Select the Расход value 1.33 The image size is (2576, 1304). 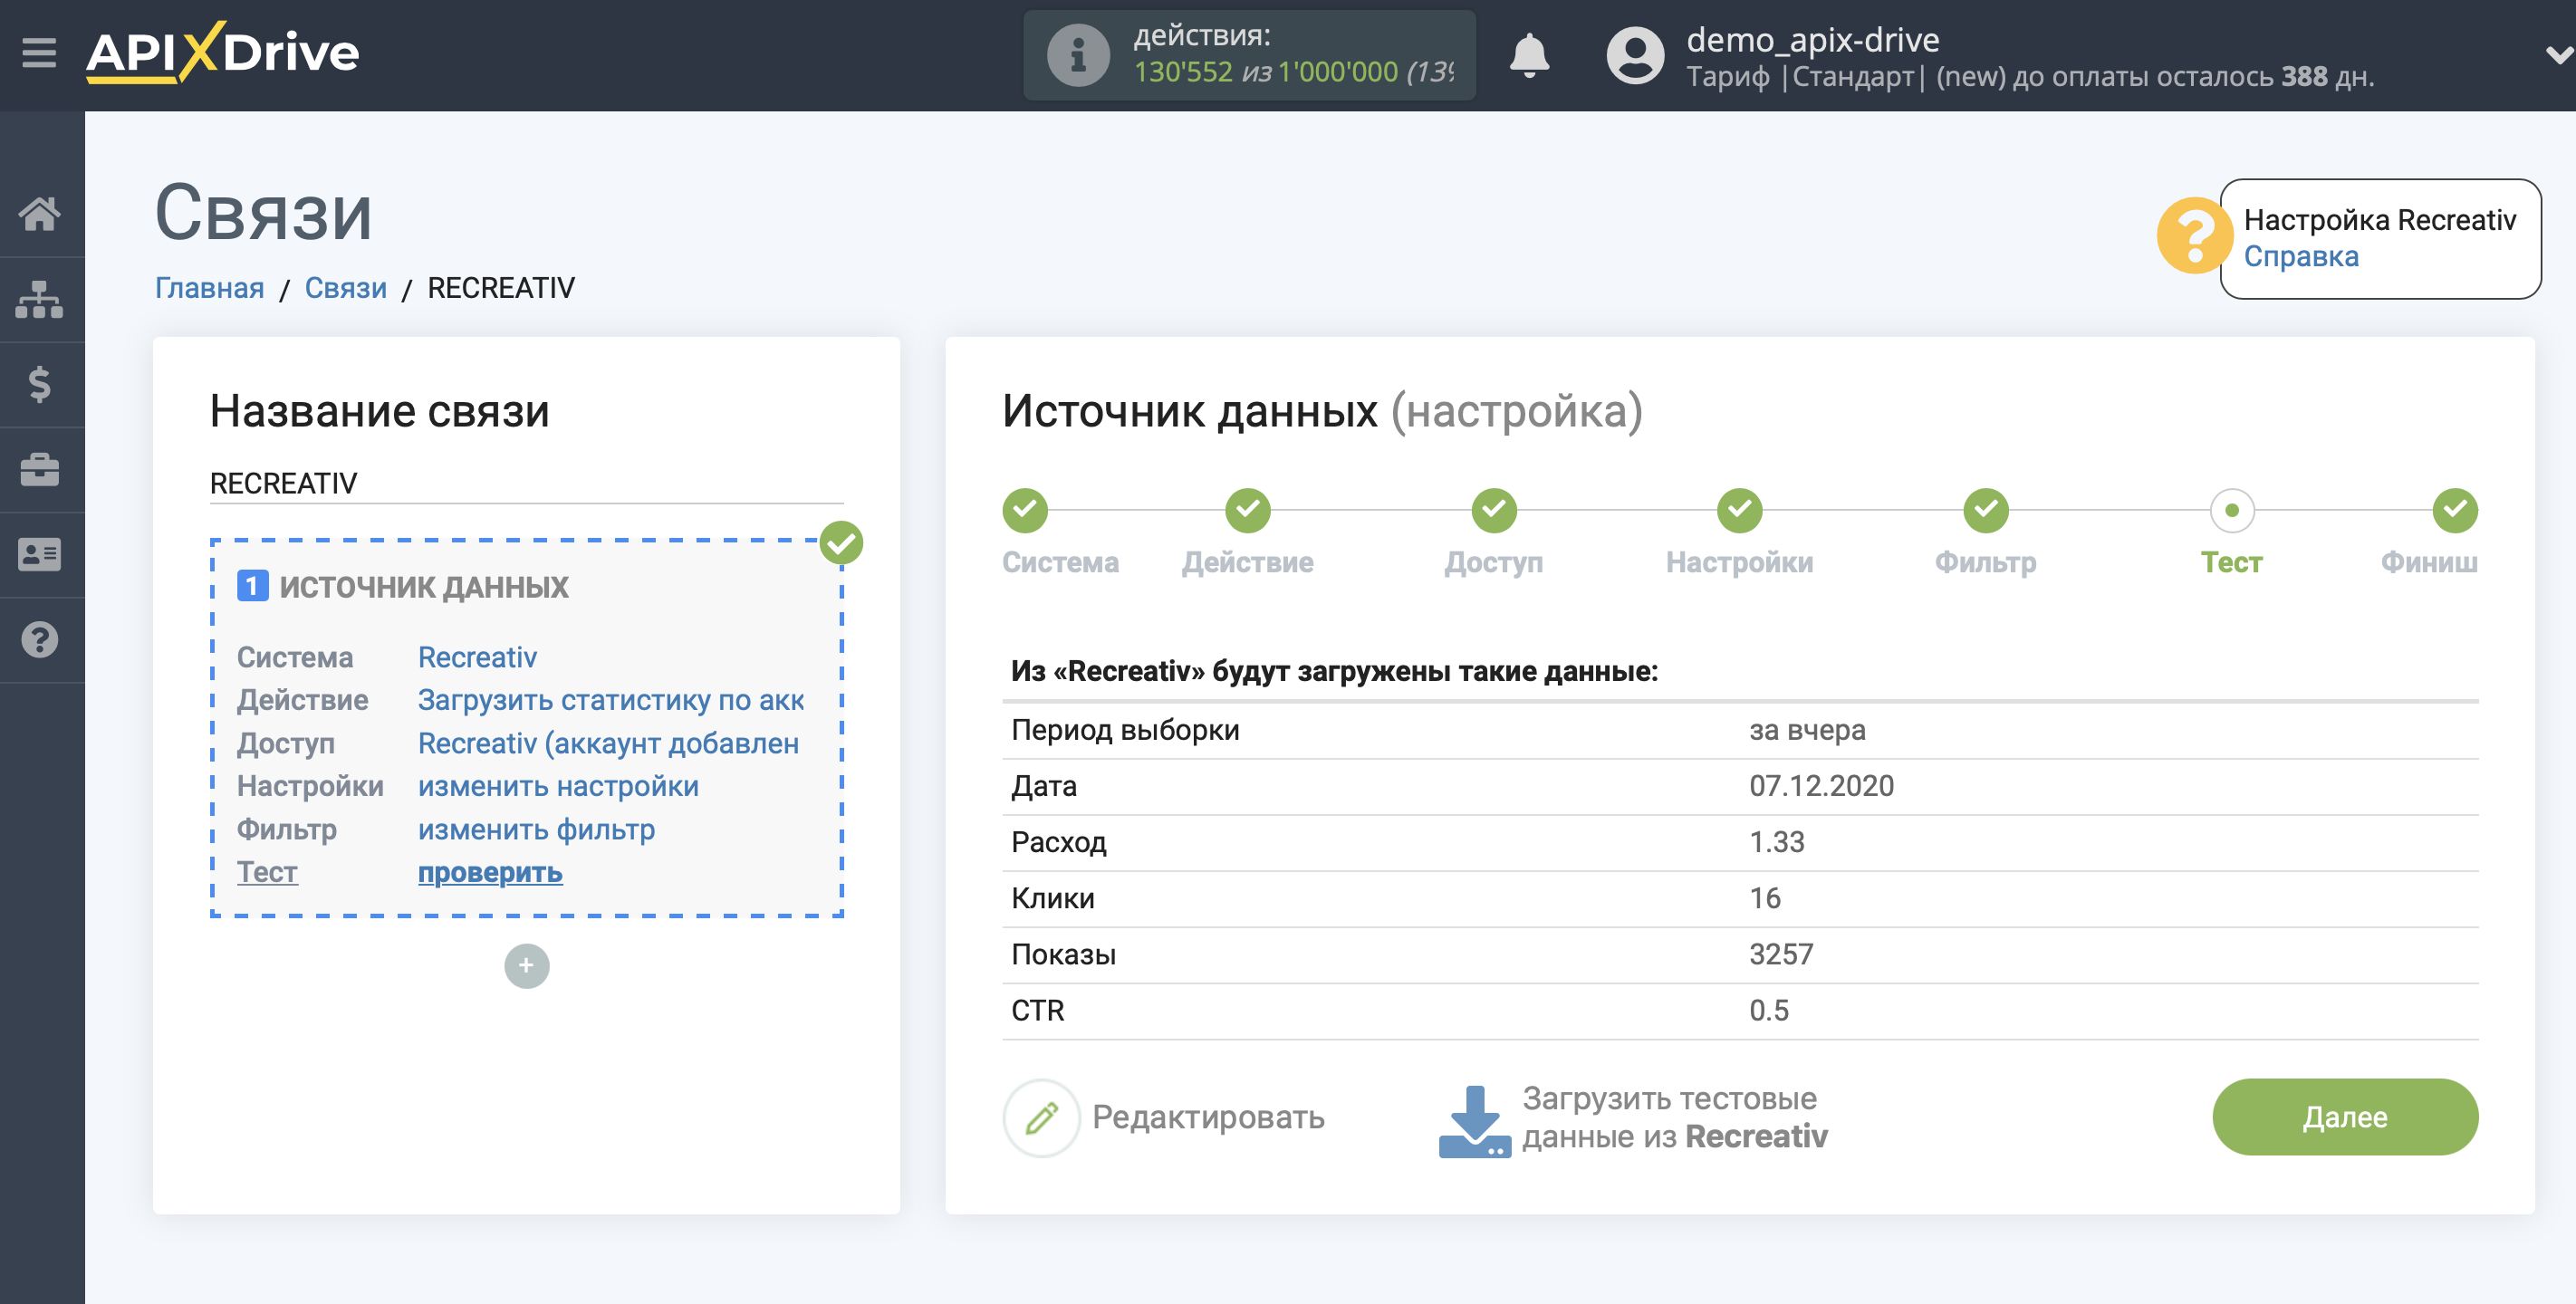[1777, 842]
